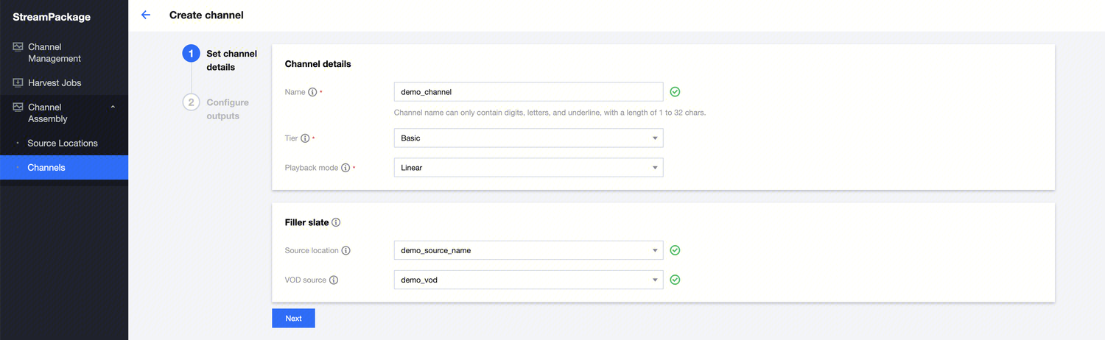Click the back arrow icon

point(146,15)
